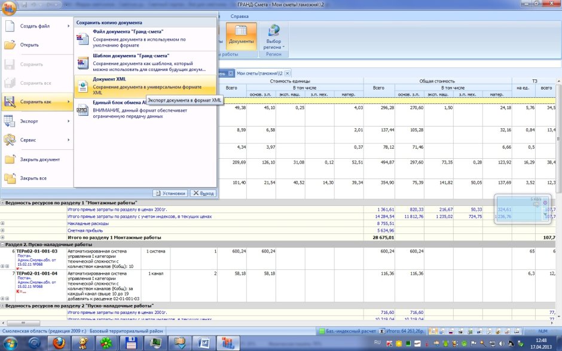Select position ТЕРп02-01-001-03
The image size is (562, 351).
[36, 251]
